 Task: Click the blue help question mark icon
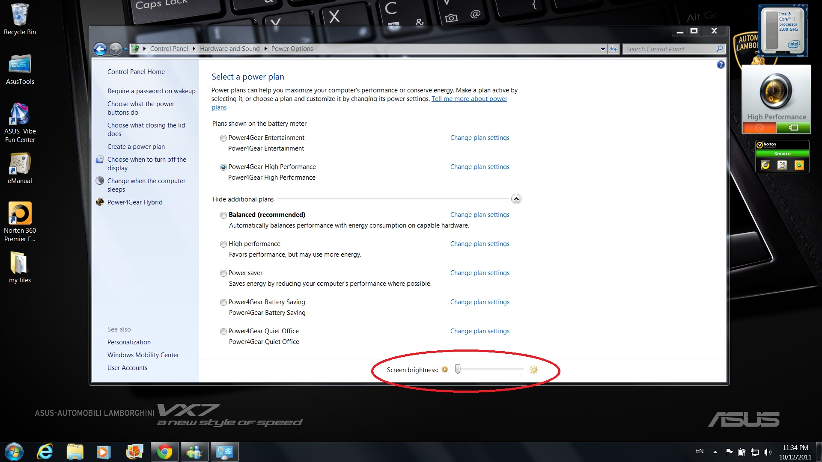pos(721,65)
